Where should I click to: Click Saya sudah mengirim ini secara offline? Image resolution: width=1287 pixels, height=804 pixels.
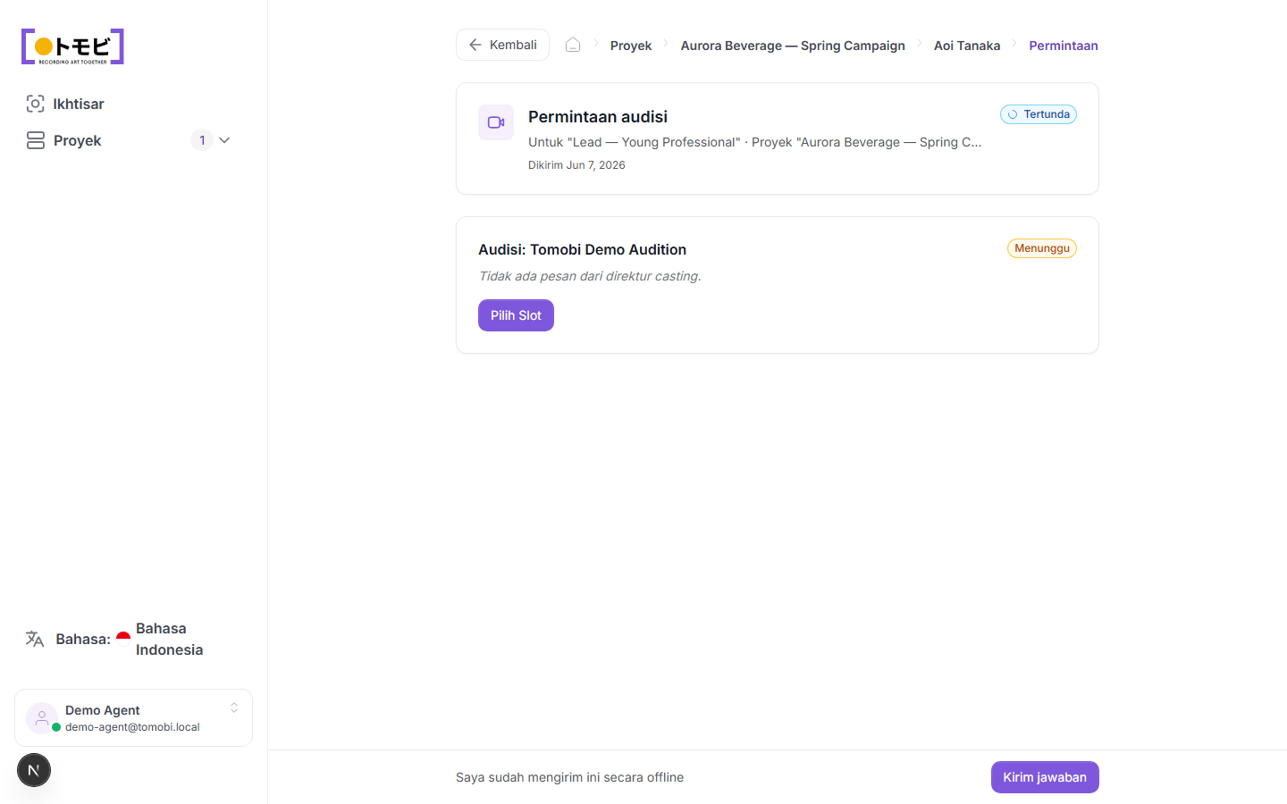point(569,777)
